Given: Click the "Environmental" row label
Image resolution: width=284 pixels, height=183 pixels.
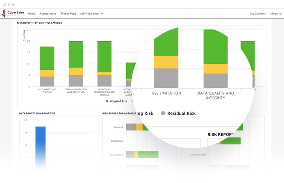Looking at the screenshot, I should [198, 155].
